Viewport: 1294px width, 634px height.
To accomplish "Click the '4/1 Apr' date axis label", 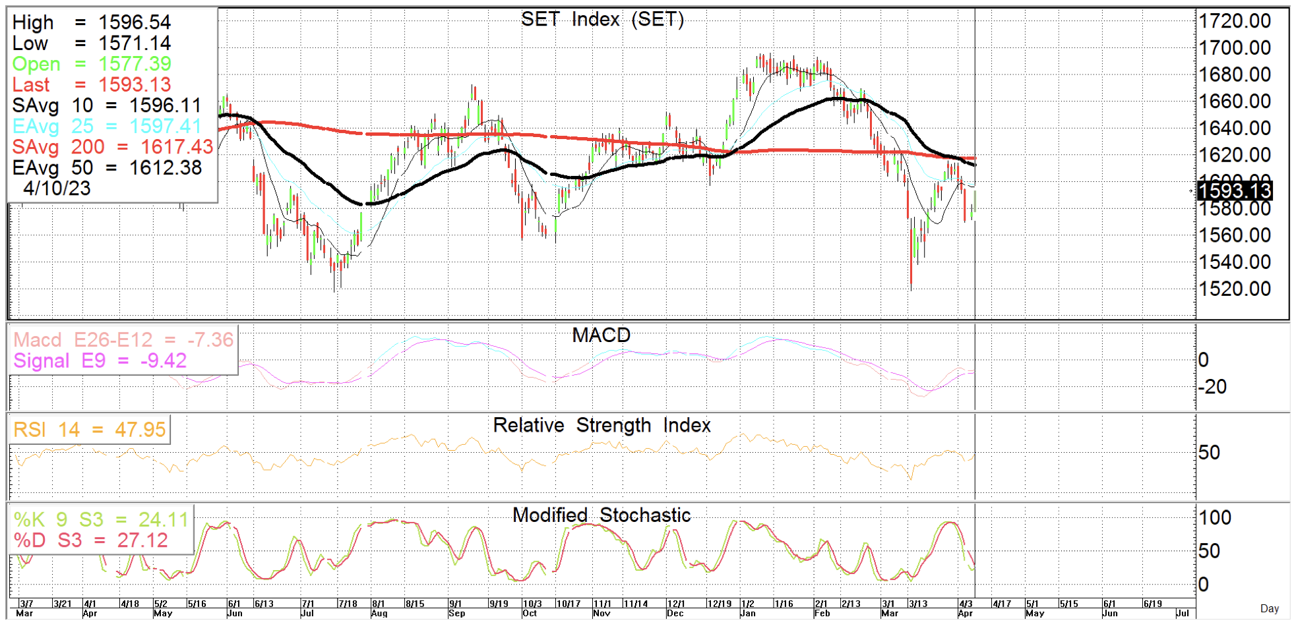I will 90,608.
